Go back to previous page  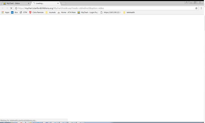(x=3, y=8)
